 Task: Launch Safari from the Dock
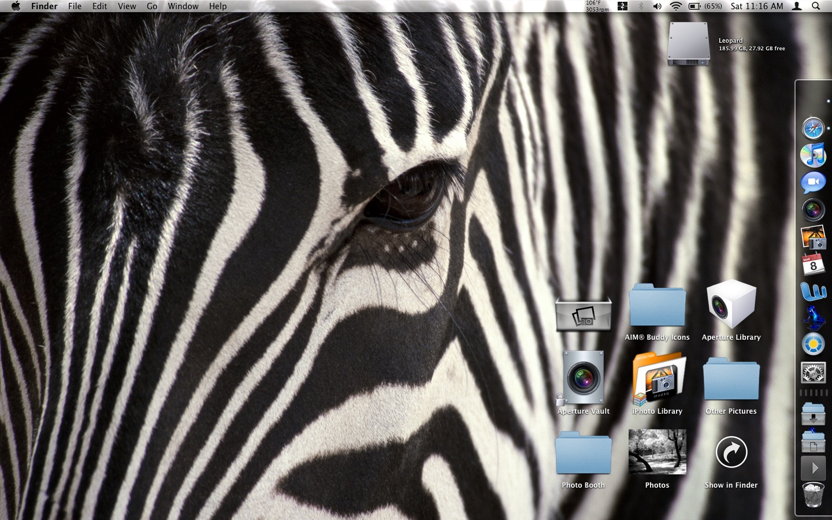coord(813,128)
